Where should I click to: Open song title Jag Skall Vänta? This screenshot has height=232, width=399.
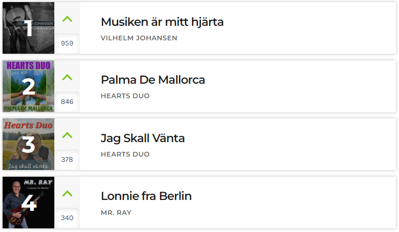point(142,138)
